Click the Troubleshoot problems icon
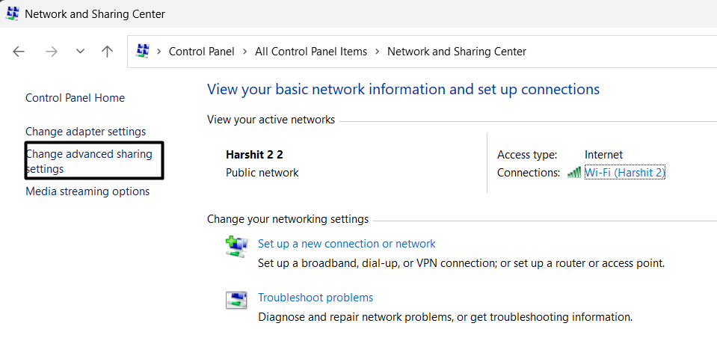Image resolution: width=717 pixels, height=338 pixels. tap(236, 301)
